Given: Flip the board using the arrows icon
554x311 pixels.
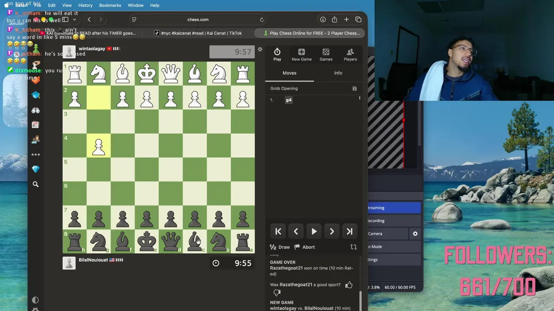Looking at the screenshot, I should point(353,247).
